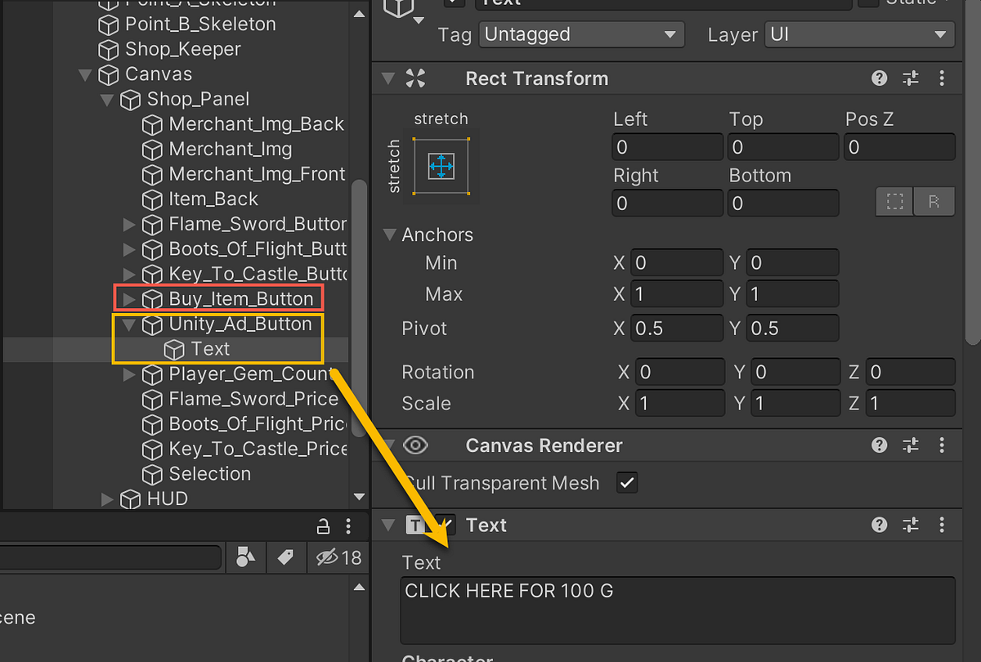Screen dimensions: 981x662
Task: Toggle the Cull Transparent Mesh checkbox
Action: coord(627,482)
